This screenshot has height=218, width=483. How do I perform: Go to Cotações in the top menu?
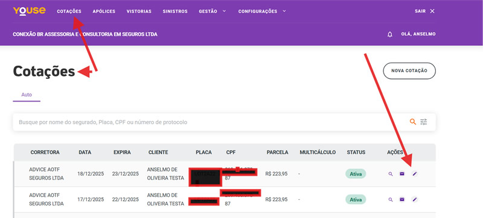click(x=69, y=11)
